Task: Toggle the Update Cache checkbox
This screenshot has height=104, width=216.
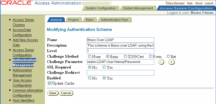Action: pyautogui.click(x=49, y=83)
